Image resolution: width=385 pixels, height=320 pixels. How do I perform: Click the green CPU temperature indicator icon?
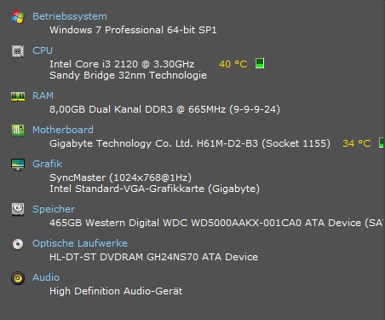coord(260,63)
